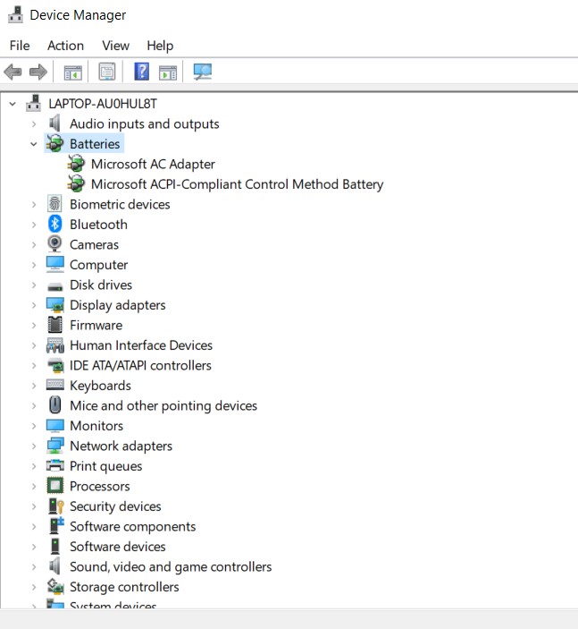Expand the Biometric devices chevron
Screen dimensions: 578x629
click(x=34, y=204)
